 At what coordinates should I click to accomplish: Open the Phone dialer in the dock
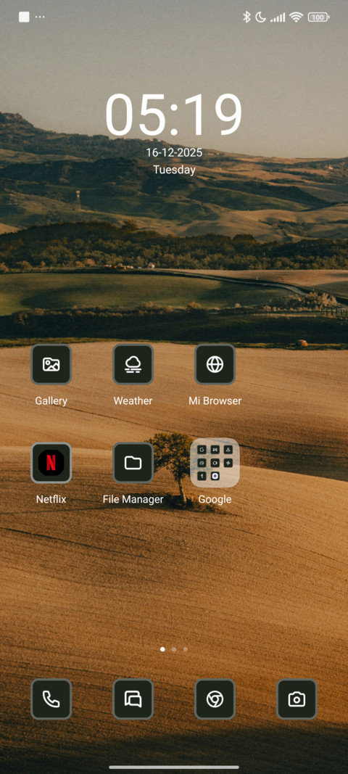point(51,699)
